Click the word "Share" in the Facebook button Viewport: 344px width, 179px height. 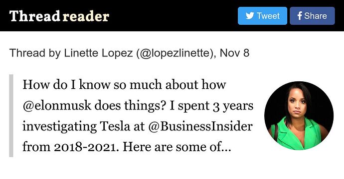tap(316, 16)
